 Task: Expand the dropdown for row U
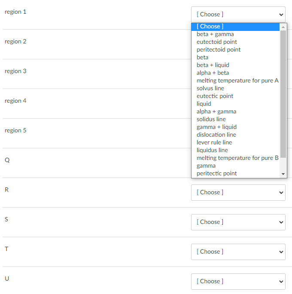click(x=238, y=281)
